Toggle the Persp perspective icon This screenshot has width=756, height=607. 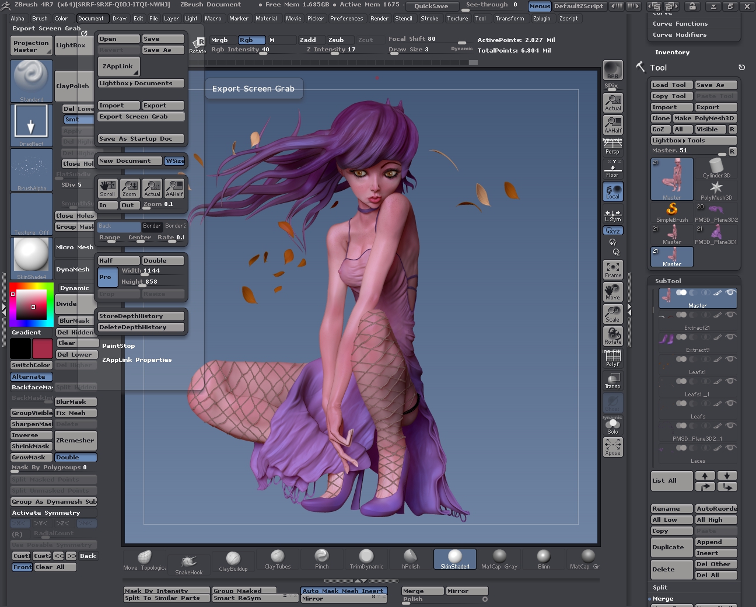[x=612, y=146]
